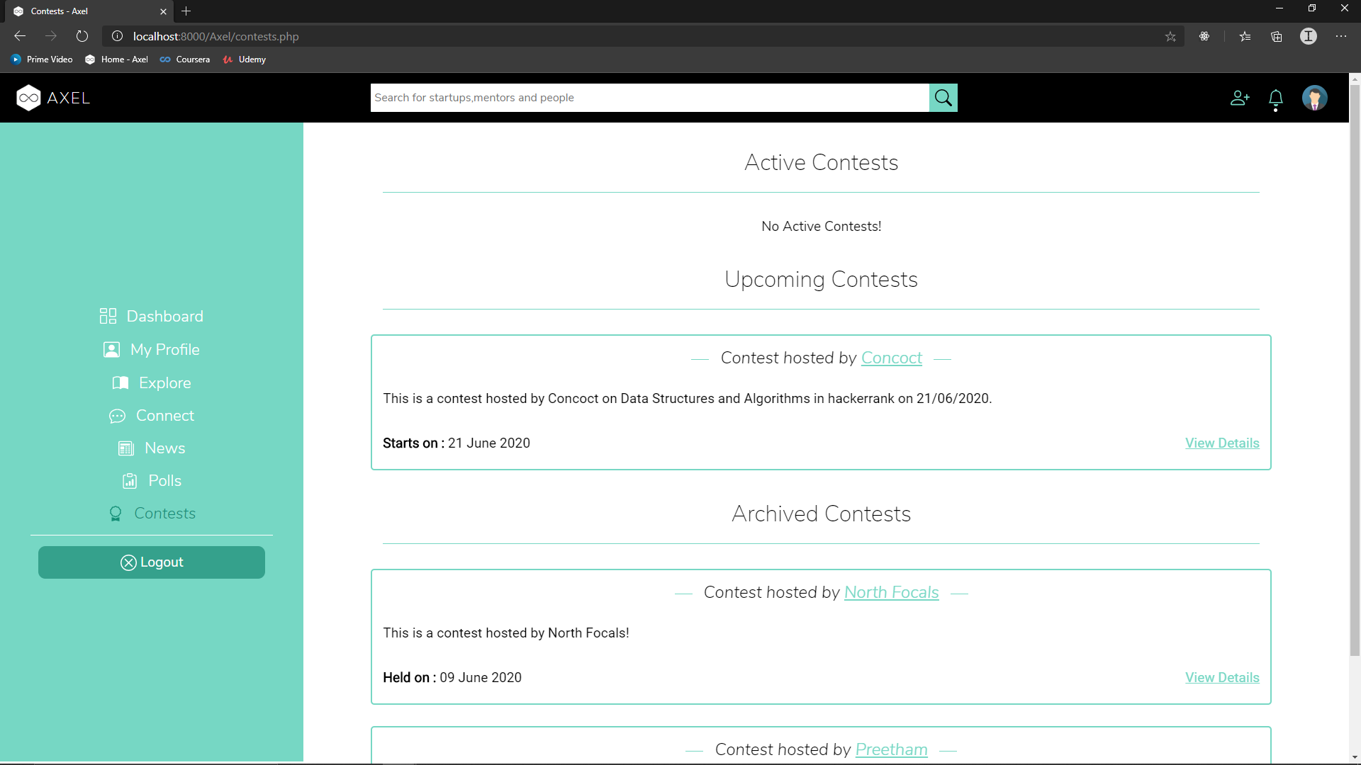The width and height of the screenshot is (1361, 765).
Task: Click the search magnifier button
Action: pos(943,98)
